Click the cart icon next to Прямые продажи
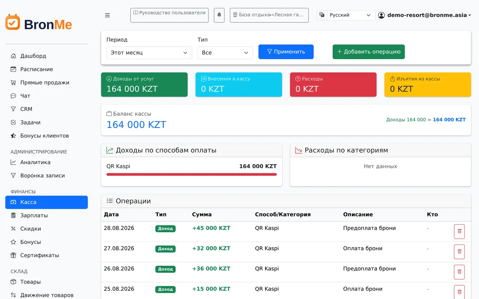The image size is (479, 299). pos(13,83)
